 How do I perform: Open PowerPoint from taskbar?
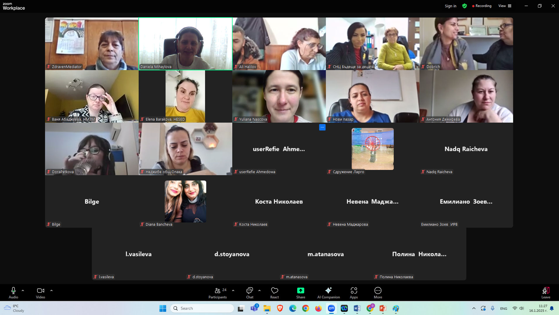coord(383,308)
